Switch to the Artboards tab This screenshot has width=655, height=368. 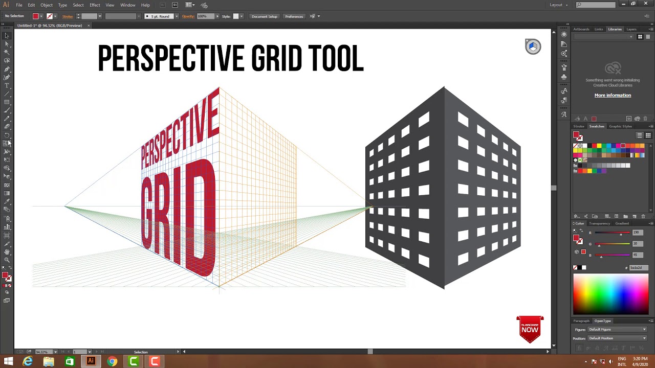click(581, 29)
